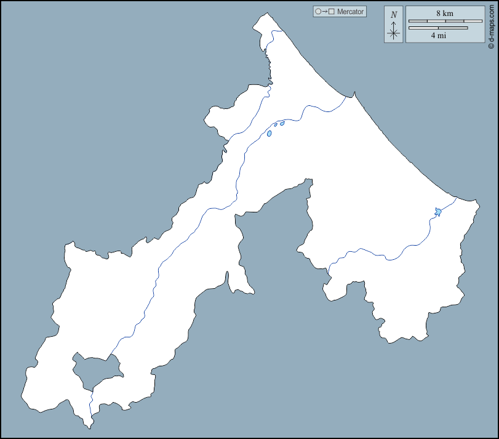This screenshot has width=499, height=439.
Task: Click the easternmost coastal point of the territory
Action: [x=478, y=203]
